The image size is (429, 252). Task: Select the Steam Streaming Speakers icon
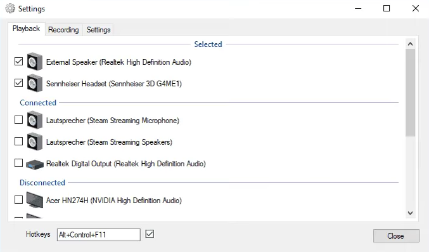35,142
